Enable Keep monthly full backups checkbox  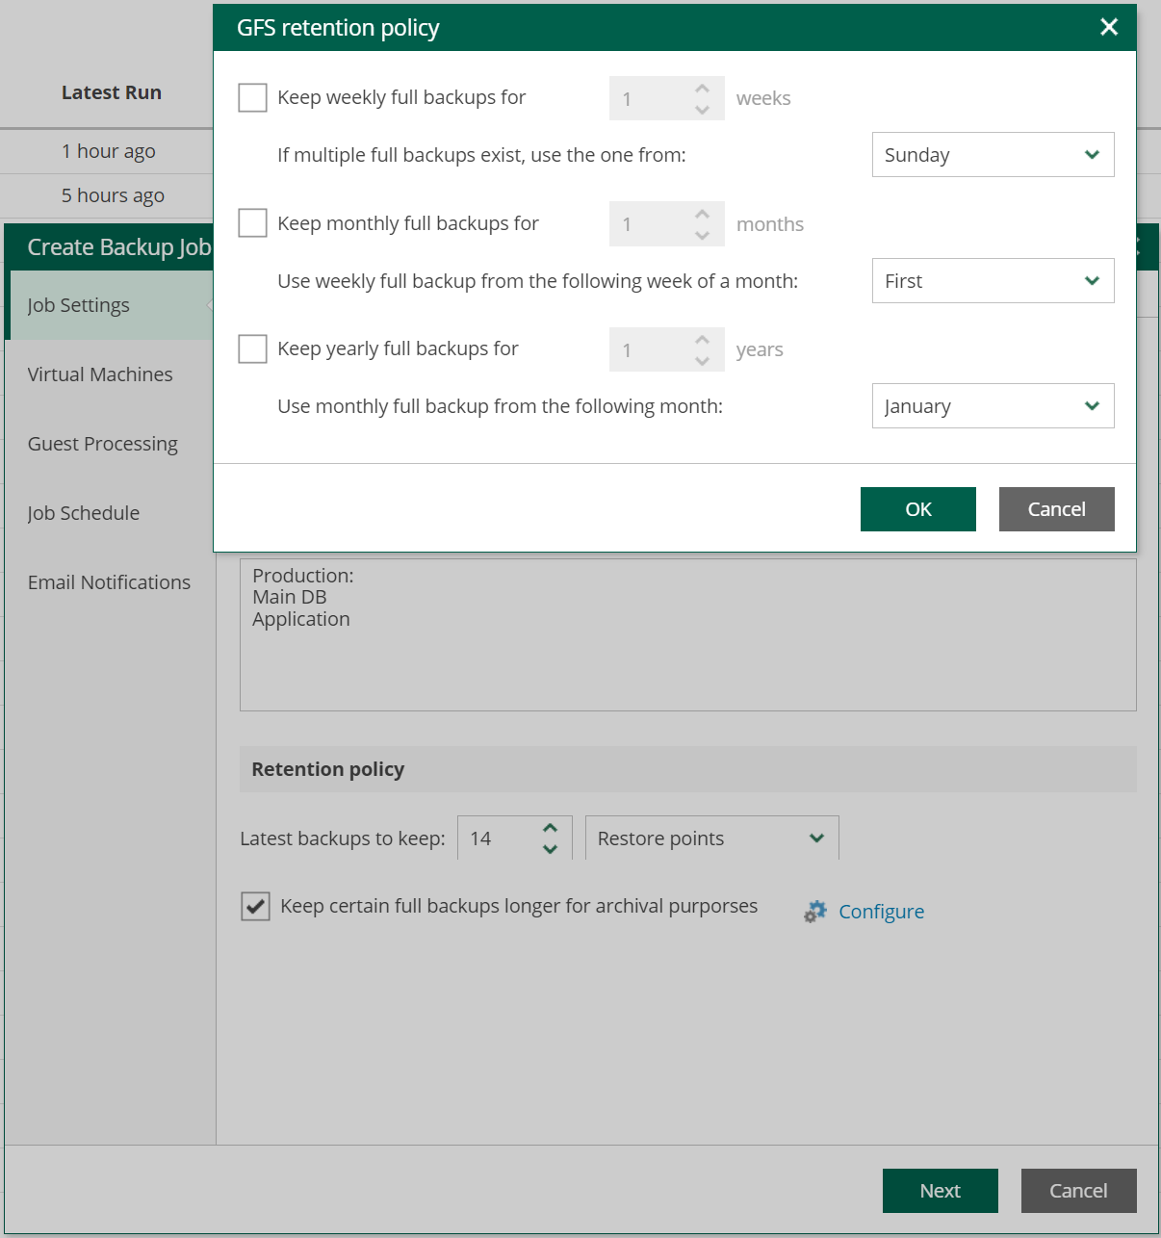click(x=252, y=223)
